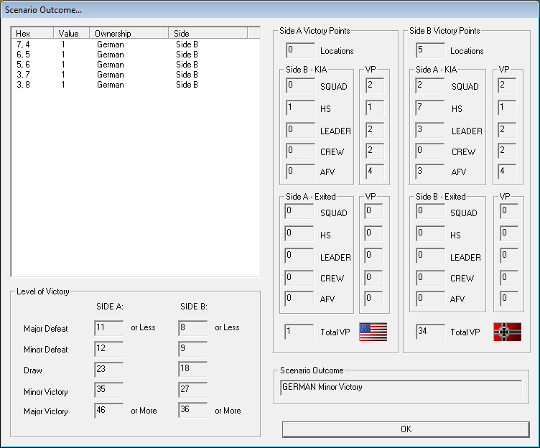Click AFV VP value field under Side A KIA

507,172
